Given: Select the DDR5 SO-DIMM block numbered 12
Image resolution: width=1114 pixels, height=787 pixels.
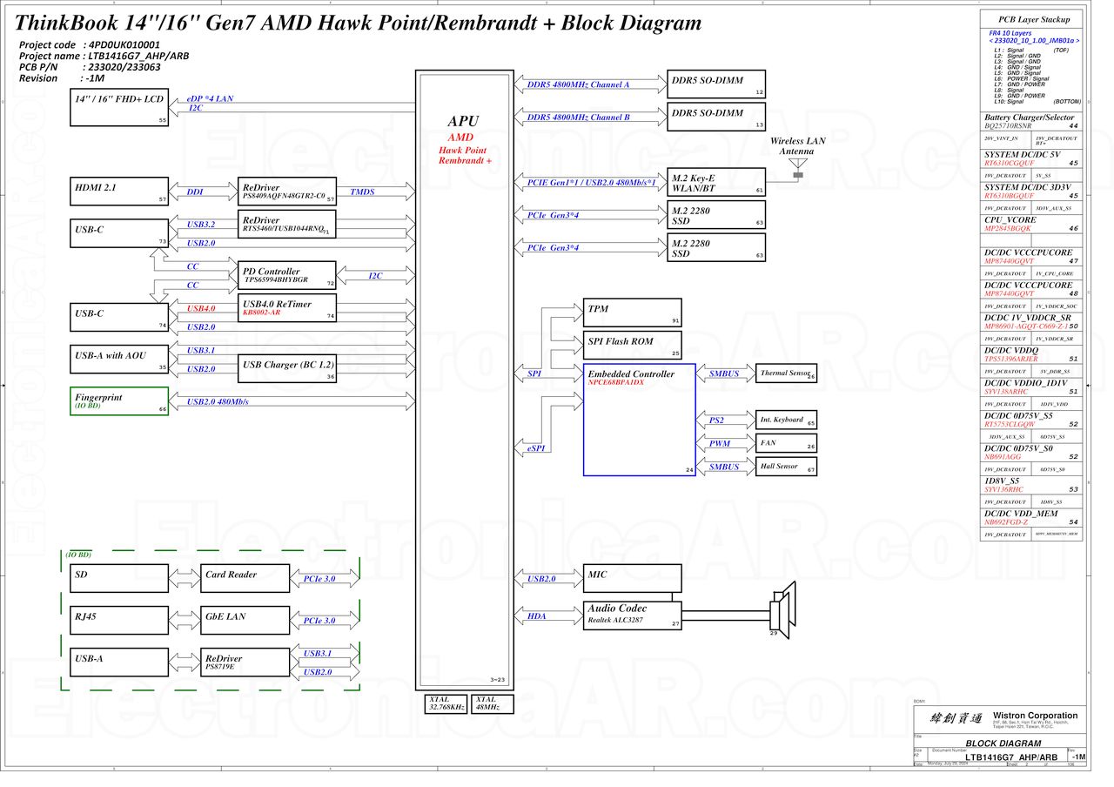Looking at the screenshot, I should 716,84.
